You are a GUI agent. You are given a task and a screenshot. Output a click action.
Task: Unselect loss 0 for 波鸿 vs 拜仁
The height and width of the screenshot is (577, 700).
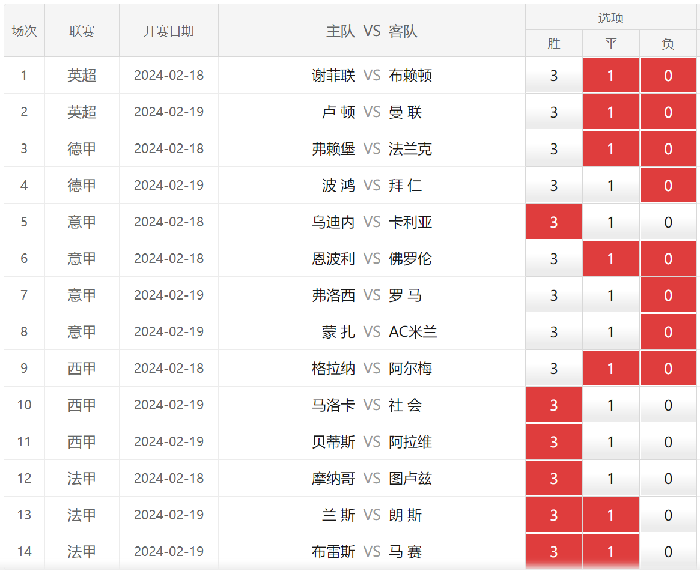pyautogui.click(x=668, y=185)
